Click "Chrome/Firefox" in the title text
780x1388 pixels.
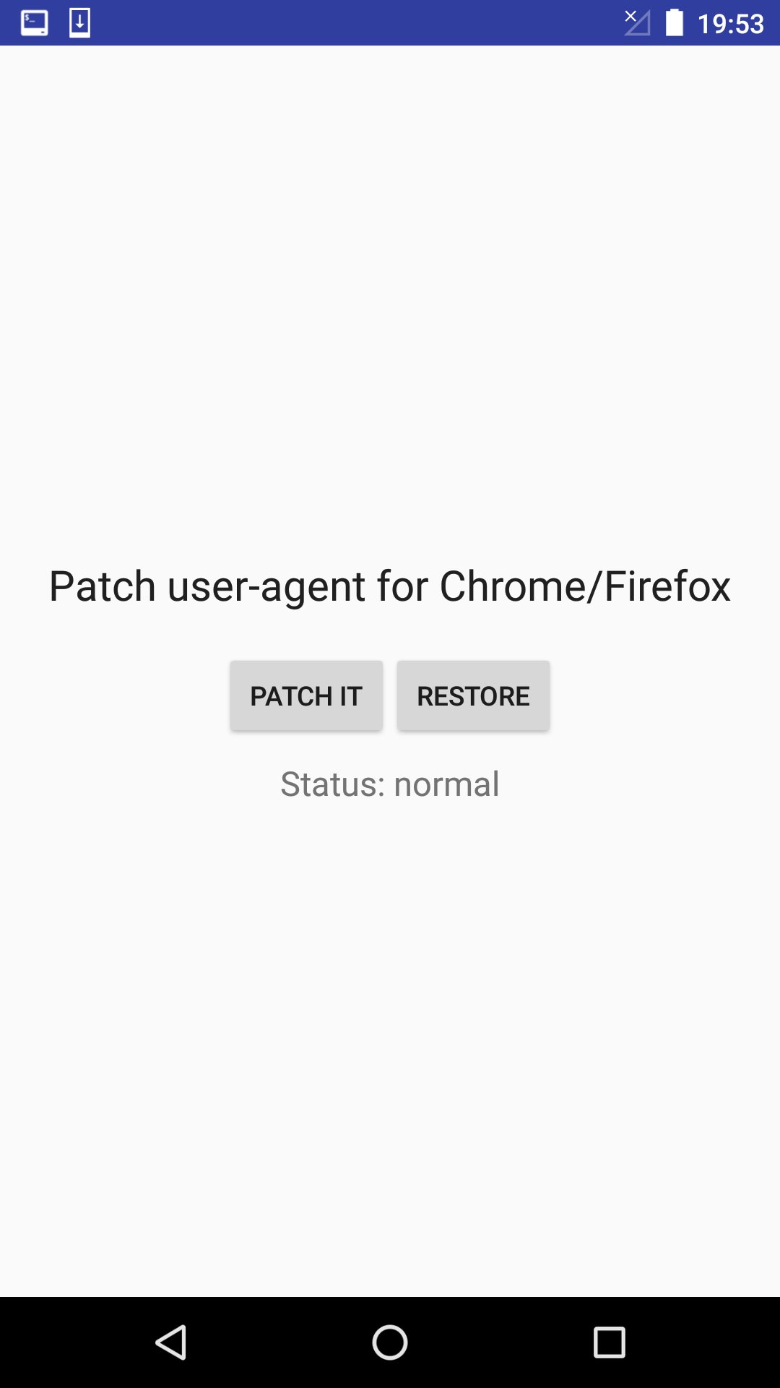(x=585, y=586)
